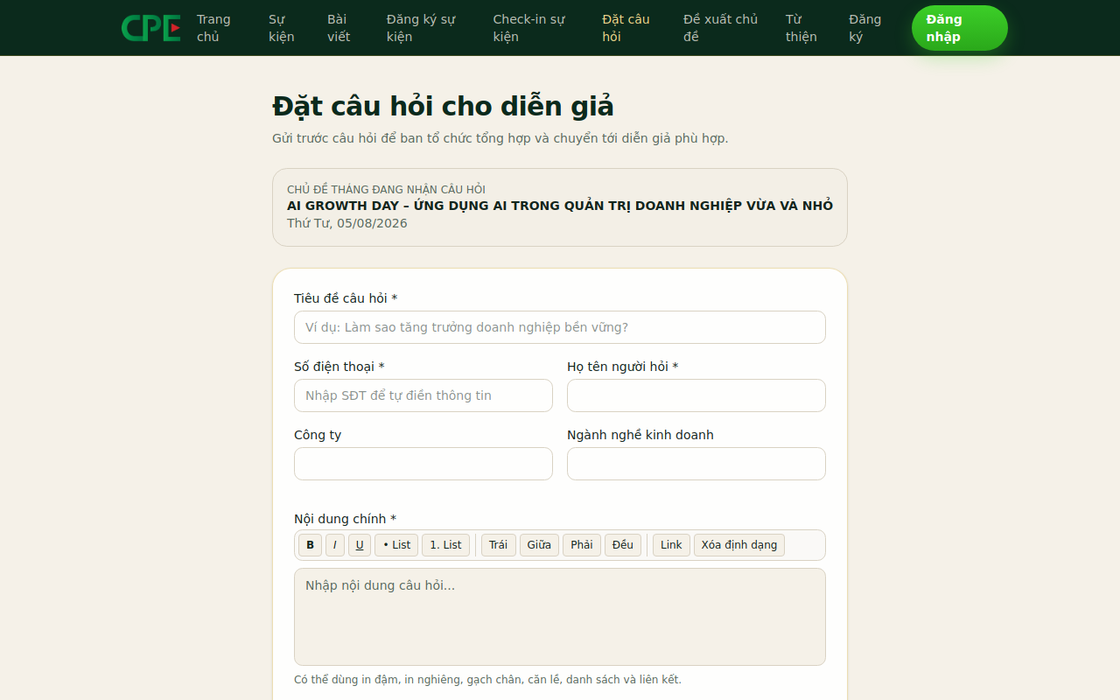Go to Sự kiện page
This screenshot has height=700, width=1120.
281,28
